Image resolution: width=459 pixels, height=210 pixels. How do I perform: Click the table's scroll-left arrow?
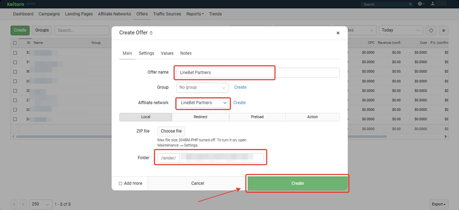(13, 136)
